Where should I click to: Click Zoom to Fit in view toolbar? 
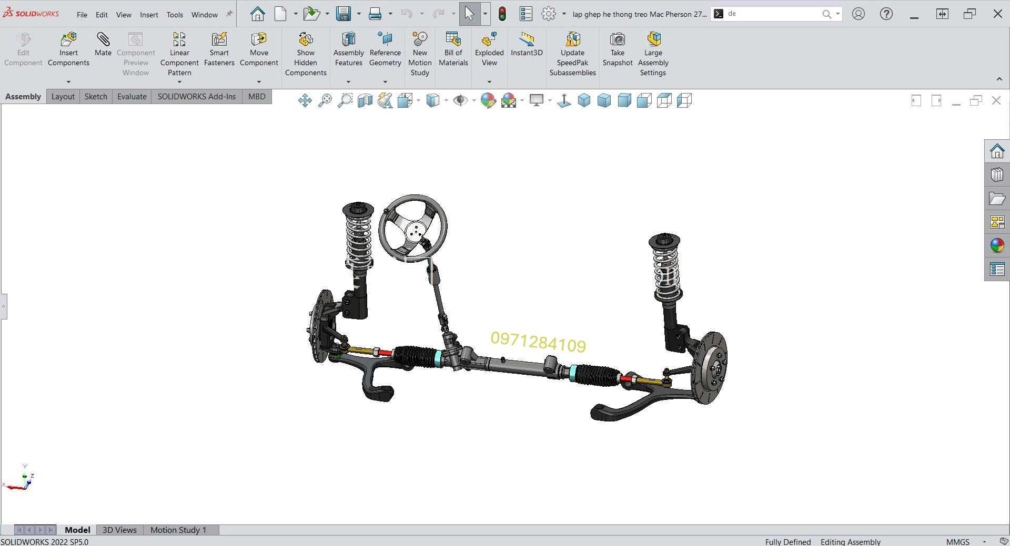[325, 100]
